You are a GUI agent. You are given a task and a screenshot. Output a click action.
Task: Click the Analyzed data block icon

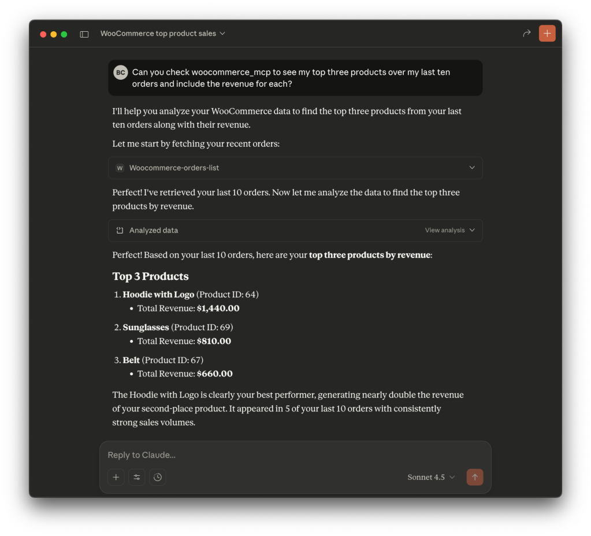pyautogui.click(x=120, y=231)
